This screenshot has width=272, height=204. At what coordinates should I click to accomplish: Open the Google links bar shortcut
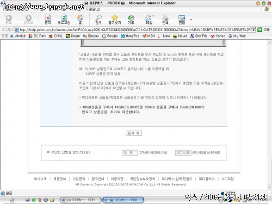(x=110, y=36)
